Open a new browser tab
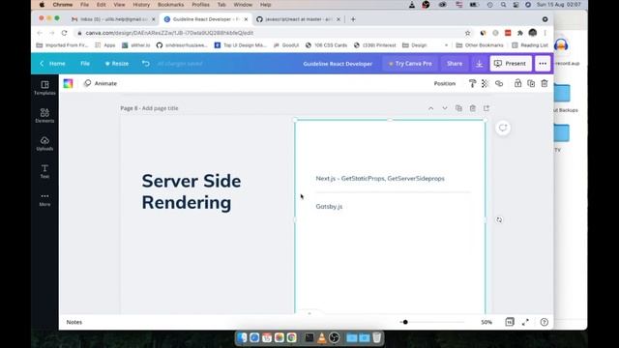The height and width of the screenshot is (348, 619). coord(353,19)
